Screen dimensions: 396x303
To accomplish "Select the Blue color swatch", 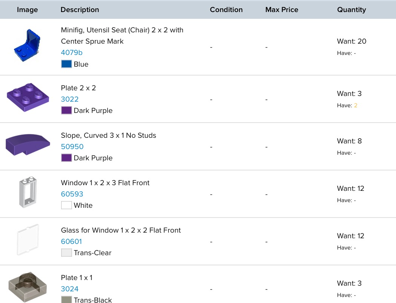I will point(66,64).
